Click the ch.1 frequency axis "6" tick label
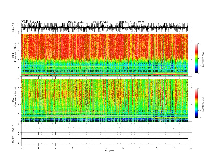215x166 pixels. click(19, 51)
